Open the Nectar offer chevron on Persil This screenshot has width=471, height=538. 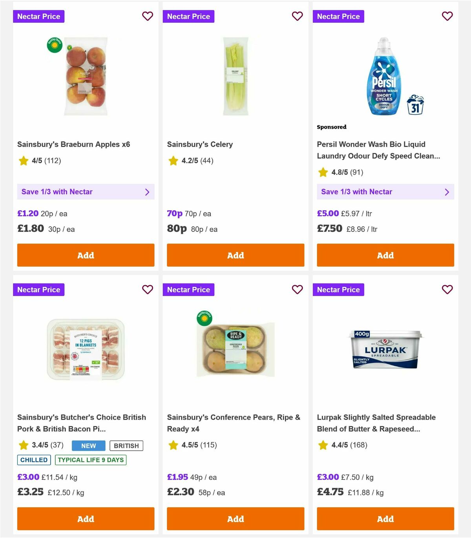click(447, 192)
